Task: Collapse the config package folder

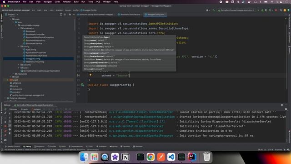Action: click(19, 46)
